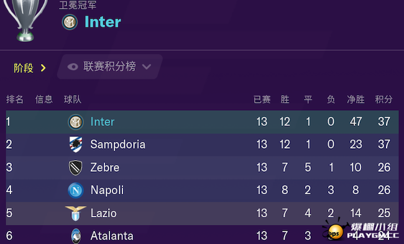
Task: Select the Napoli team row name
Action: (107, 190)
